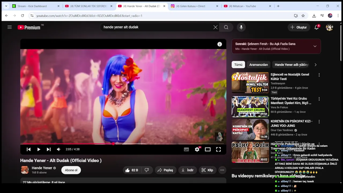Open Kore'nin En Psikopat Kızı title
Viewport: 343px width, 193px height.
291,123
